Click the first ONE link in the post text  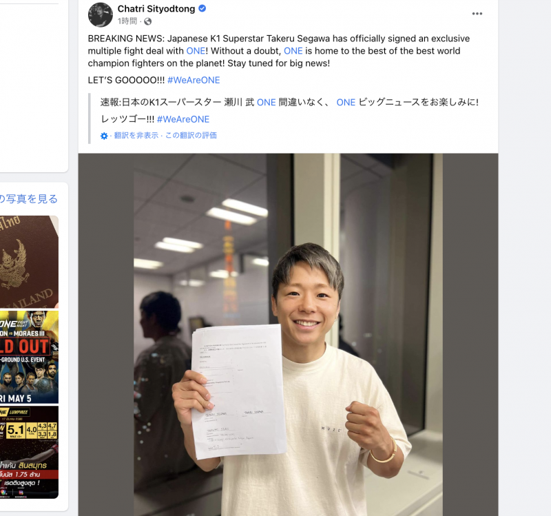click(196, 51)
